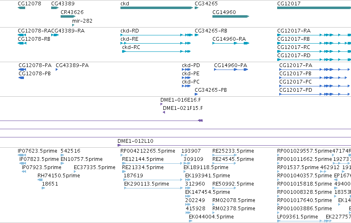Select transcript CG12017-RA label
The width and height of the screenshot is (351, 223).
click(x=294, y=31)
